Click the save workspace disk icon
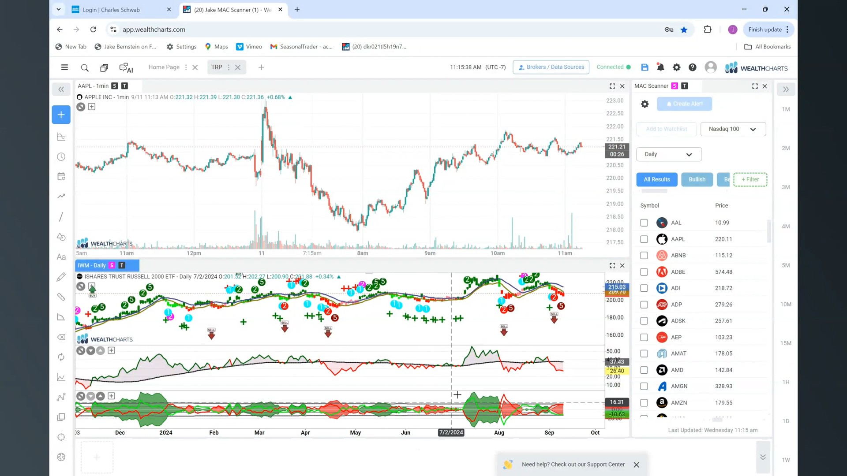 pyautogui.click(x=645, y=67)
